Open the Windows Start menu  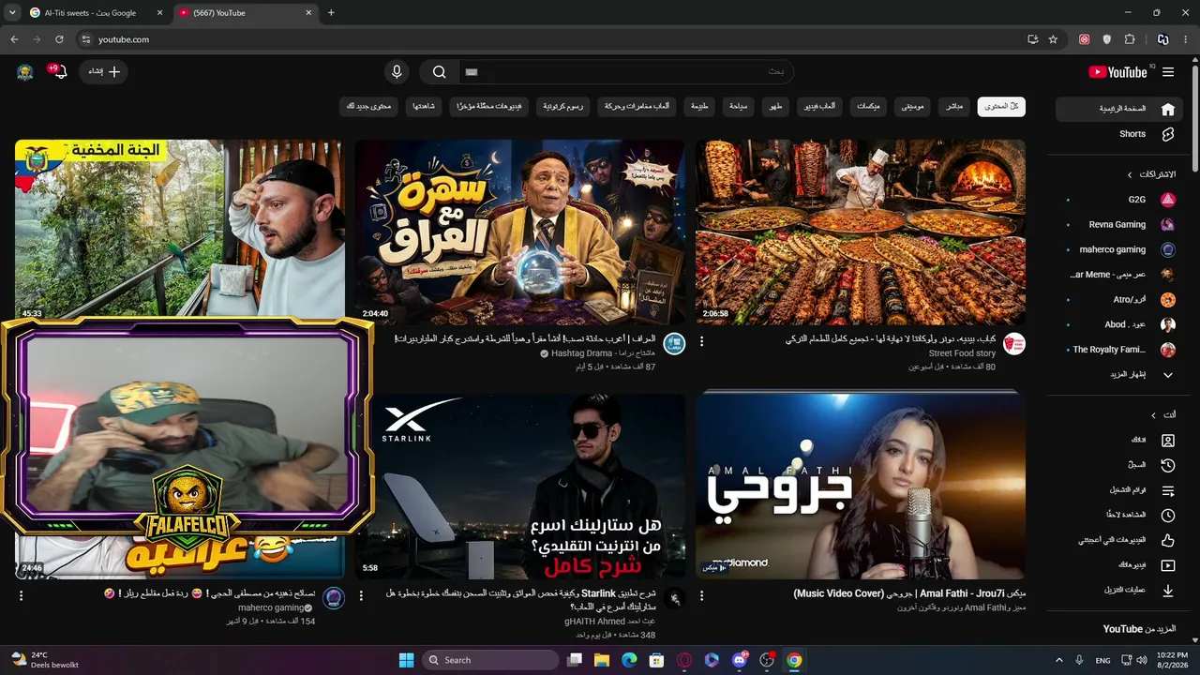(406, 660)
